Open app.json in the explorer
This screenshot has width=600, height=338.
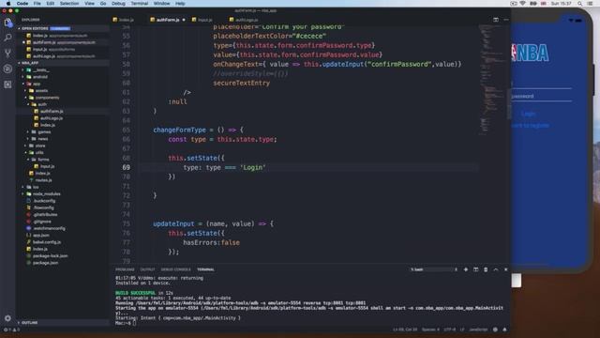point(41,236)
